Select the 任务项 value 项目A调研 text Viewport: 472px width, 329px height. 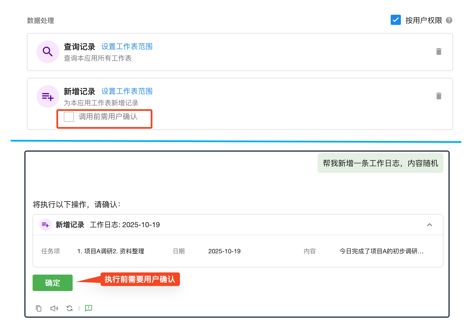coord(110,251)
